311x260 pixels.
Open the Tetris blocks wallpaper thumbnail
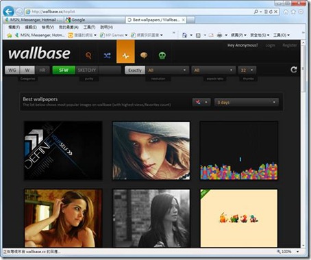point(239,151)
